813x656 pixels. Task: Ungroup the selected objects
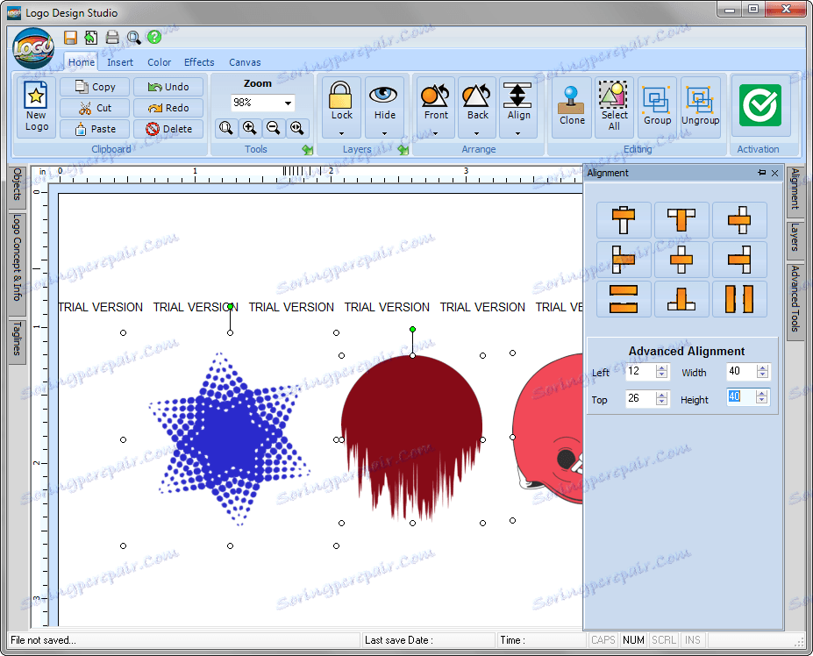pyautogui.click(x=700, y=107)
